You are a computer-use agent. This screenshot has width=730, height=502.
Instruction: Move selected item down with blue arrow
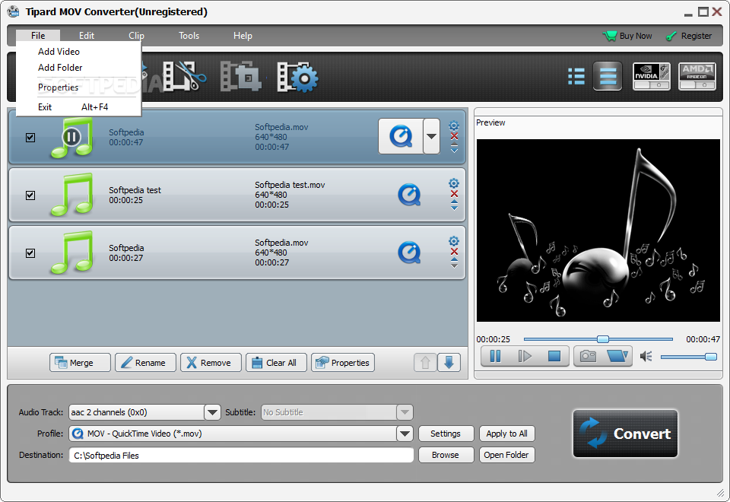(x=449, y=362)
